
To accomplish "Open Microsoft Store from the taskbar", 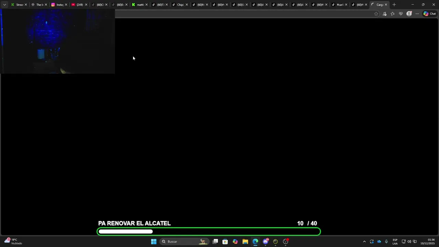I will (x=225, y=242).
